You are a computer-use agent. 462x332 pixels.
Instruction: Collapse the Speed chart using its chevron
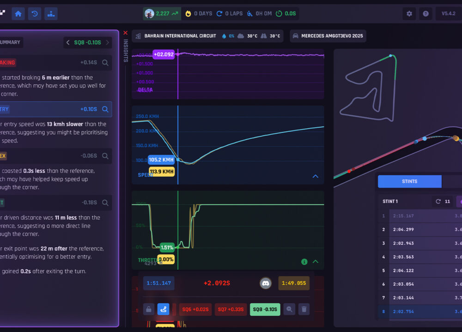pyautogui.click(x=316, y=176)
